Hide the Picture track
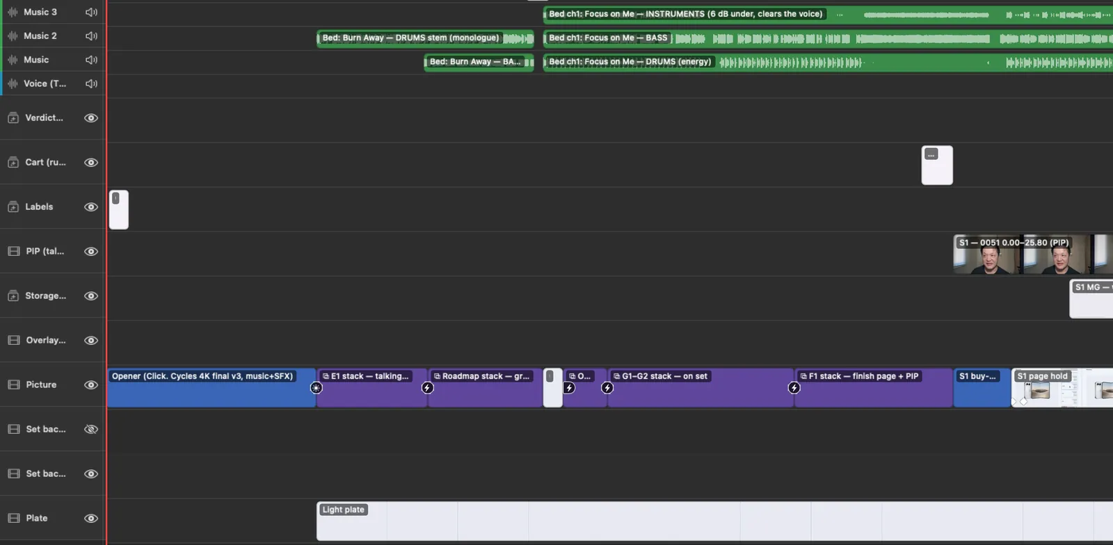This screenshot has width=1113, height=545. tap(91, 384)
